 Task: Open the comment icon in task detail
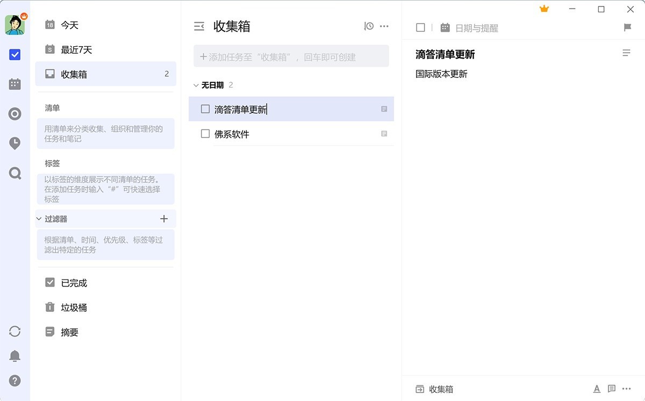click(611, 388)
